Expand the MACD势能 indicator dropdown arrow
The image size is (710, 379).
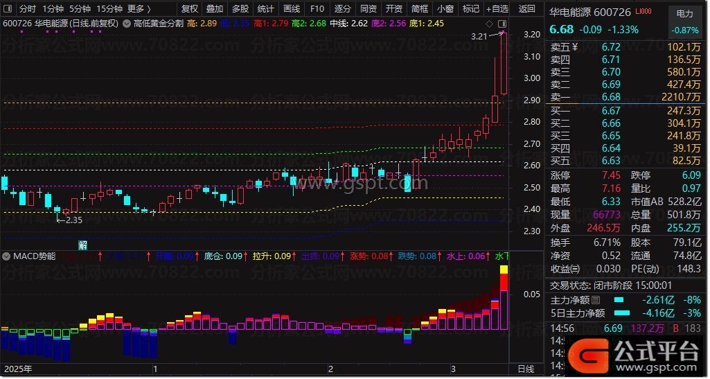tap(7, 256)
